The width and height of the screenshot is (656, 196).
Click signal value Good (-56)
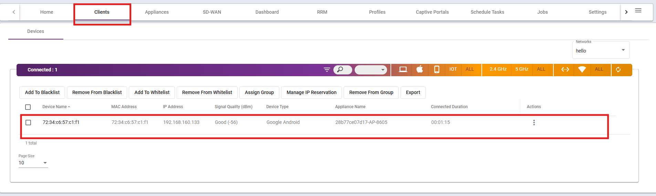click(226, 122)
